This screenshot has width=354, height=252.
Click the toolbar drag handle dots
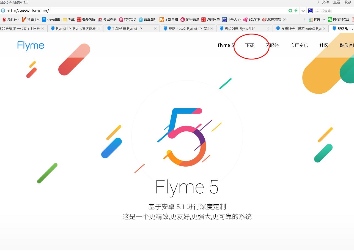pyautogui.click(x=304, y=20)
